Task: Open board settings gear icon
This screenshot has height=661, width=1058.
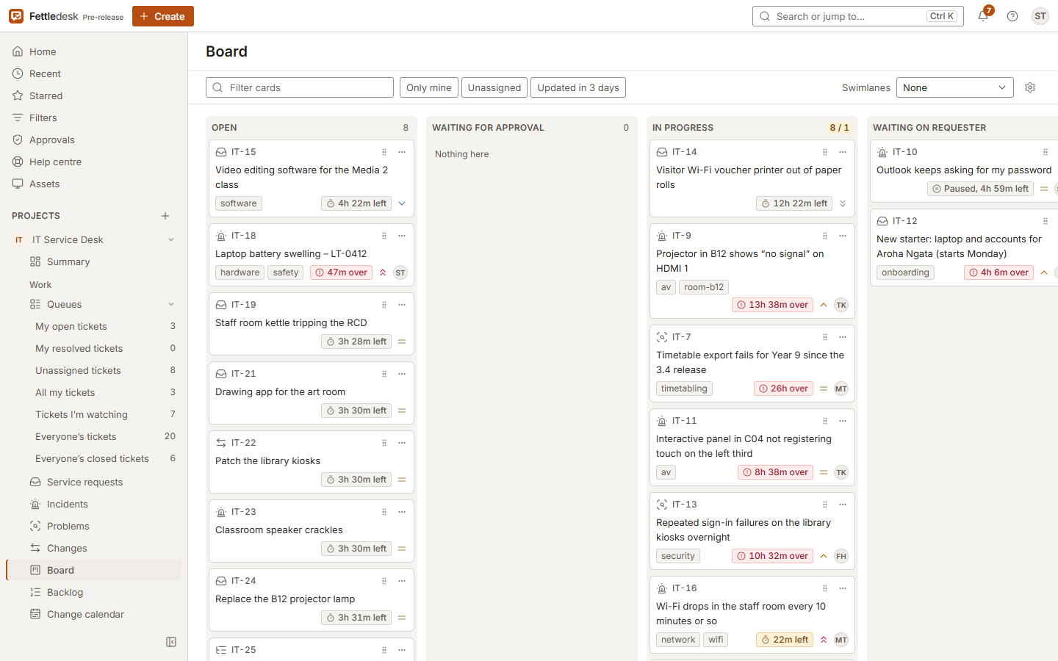Action: (1030, 87)
